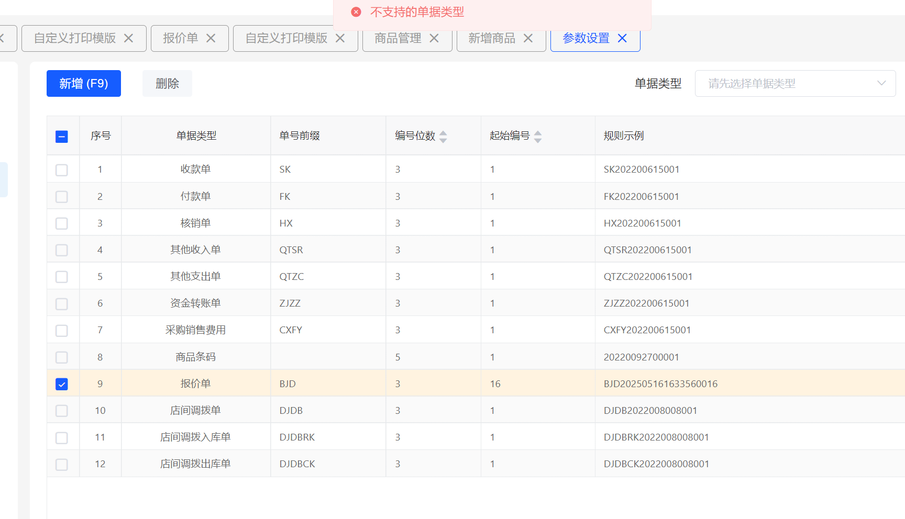Click the QTSR prefix cell
This screenshot has width=905, height=519.
(328, 250)
